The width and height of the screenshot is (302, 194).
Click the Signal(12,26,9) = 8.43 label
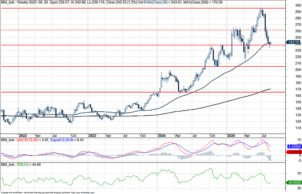(x=67, y=140)
